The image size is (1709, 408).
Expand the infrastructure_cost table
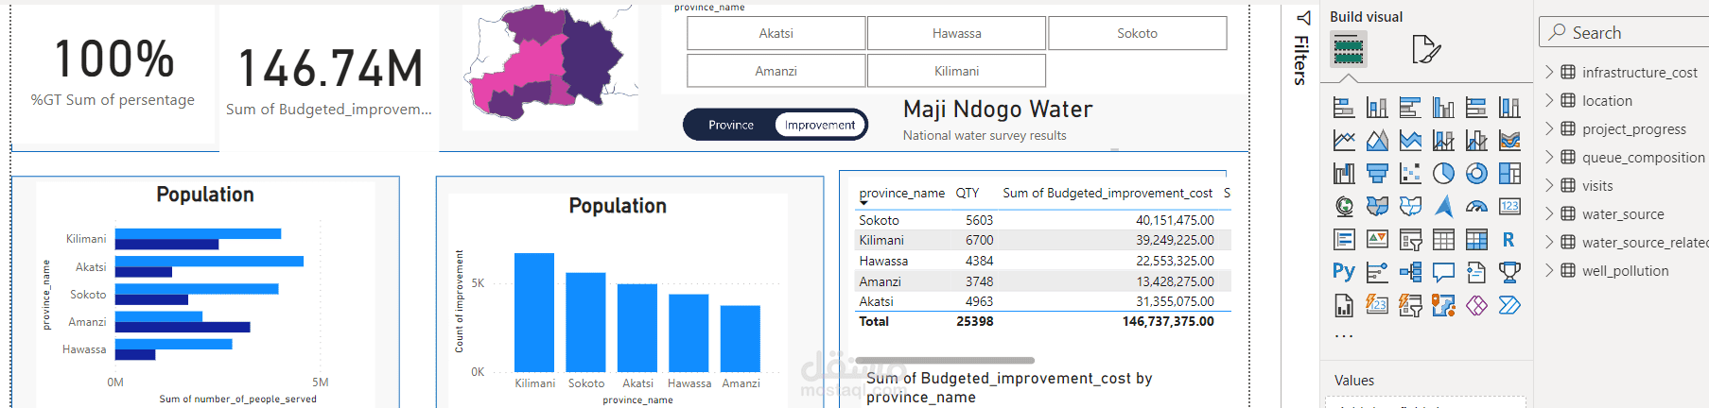1549,72
